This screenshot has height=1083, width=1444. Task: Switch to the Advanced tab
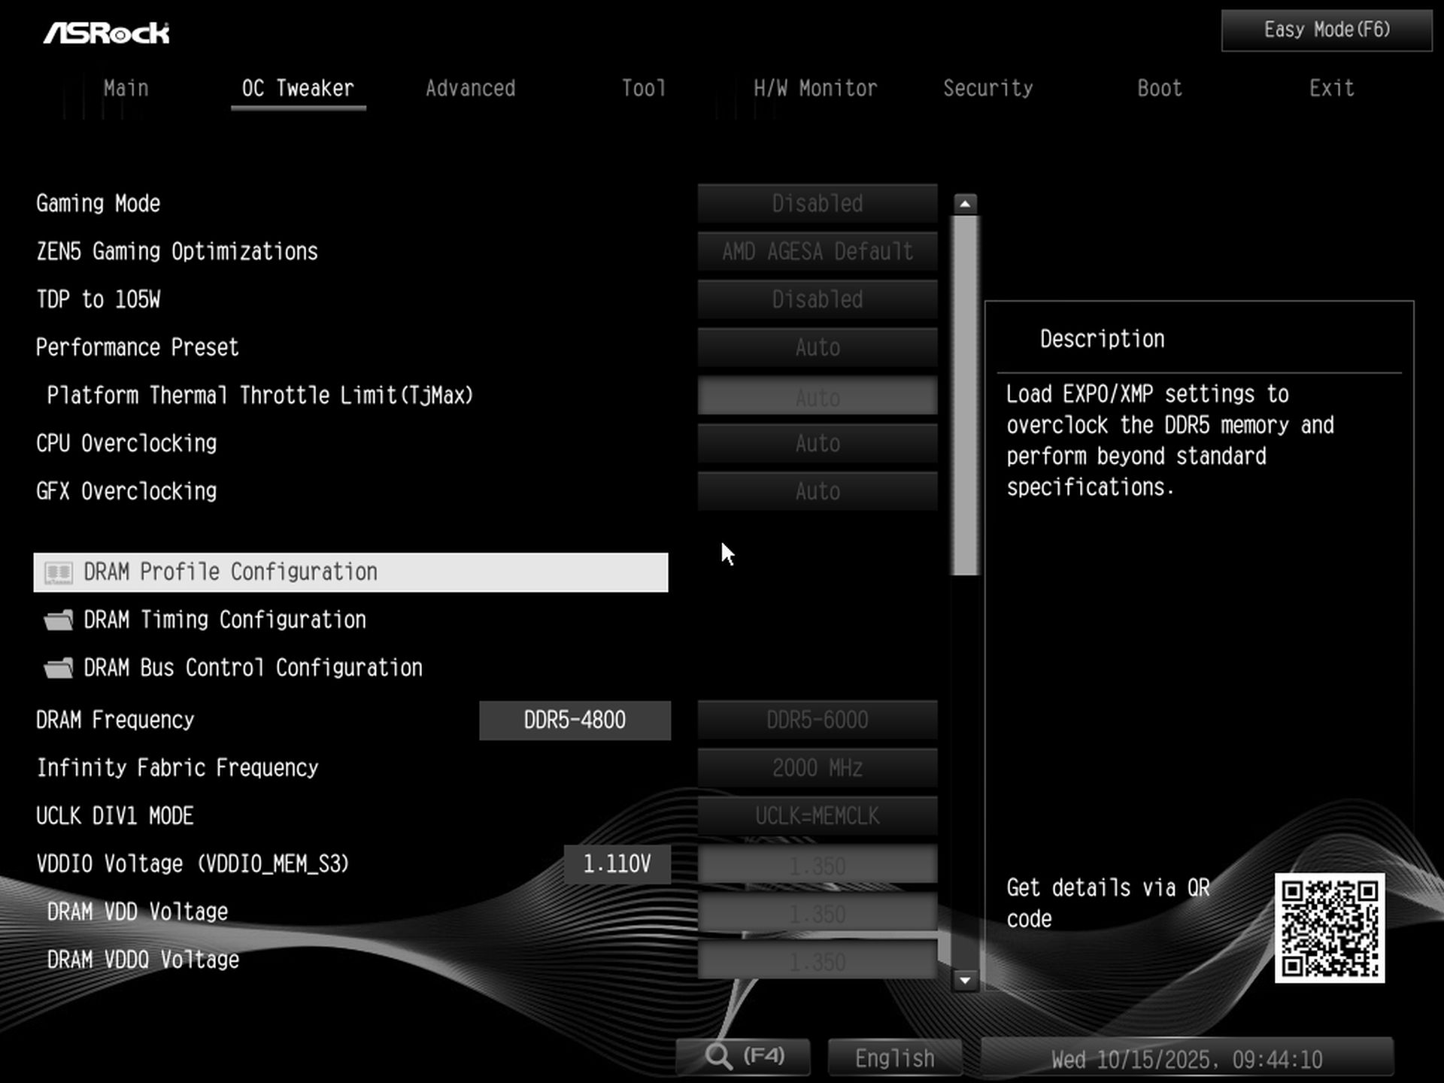pyautogui.click(x=470, y=88)
